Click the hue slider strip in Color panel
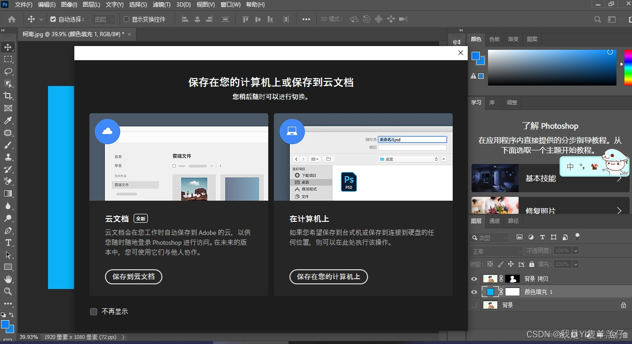The height and width of the screenshot is (344, 632). [628, 68]
